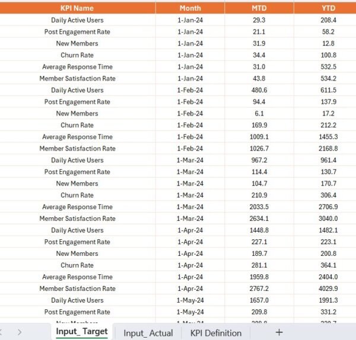Click YTD value 364.1
356x340 pixels.
[328, 265]
